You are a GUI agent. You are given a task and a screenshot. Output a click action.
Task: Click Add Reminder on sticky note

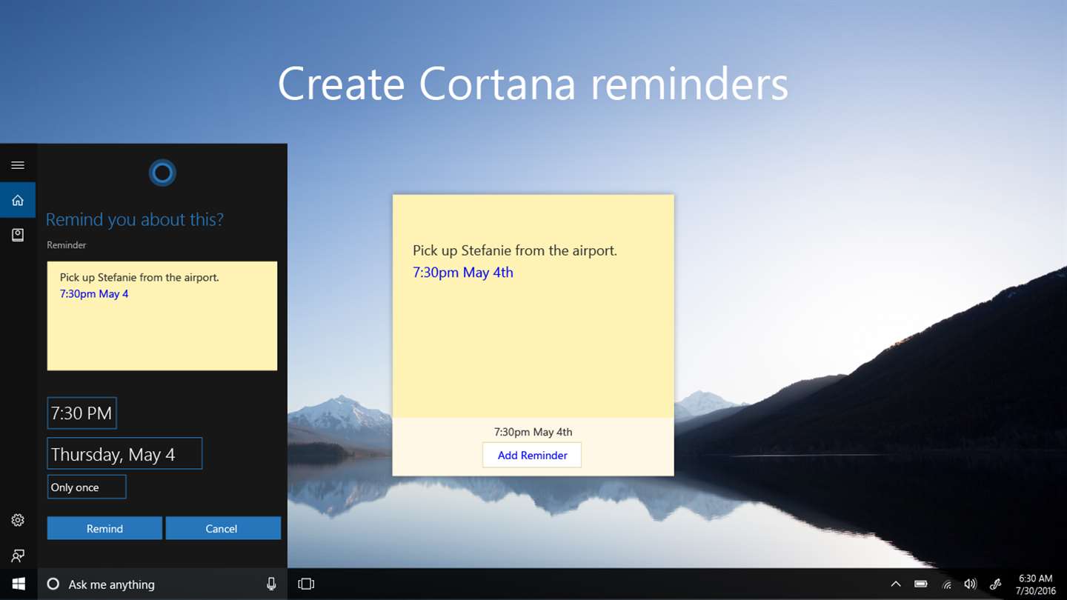coord(532,455)
